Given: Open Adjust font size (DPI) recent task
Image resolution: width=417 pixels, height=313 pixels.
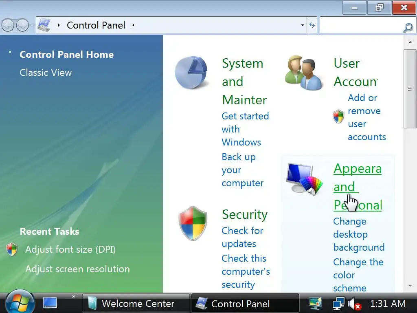Looking at the screenshot, I should click(x=70, y=249).
